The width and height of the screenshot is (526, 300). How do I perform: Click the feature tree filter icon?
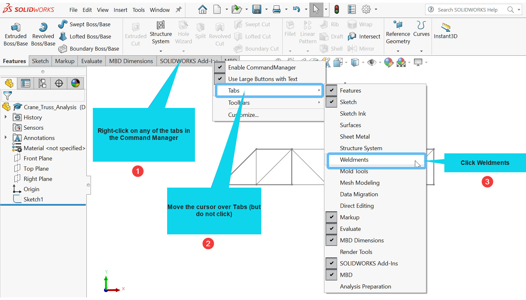point(7,95)
